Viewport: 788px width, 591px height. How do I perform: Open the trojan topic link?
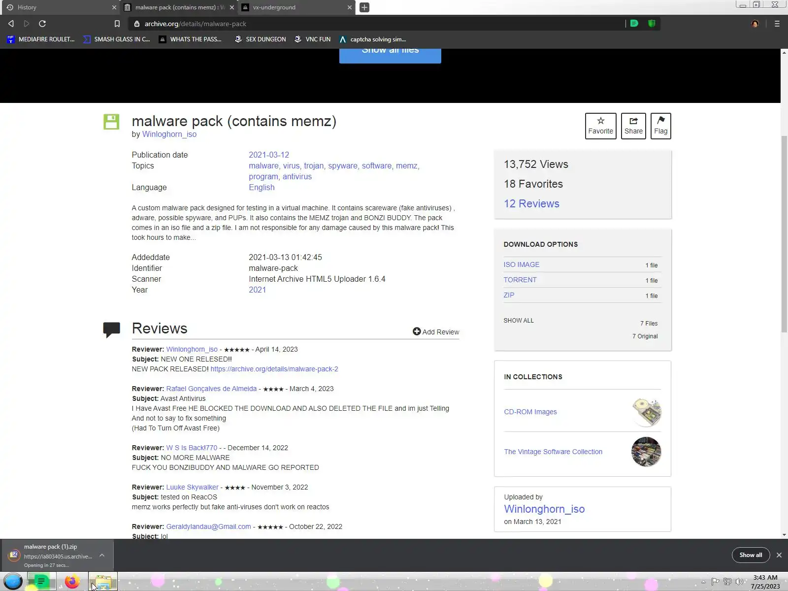tap(314, 165)
